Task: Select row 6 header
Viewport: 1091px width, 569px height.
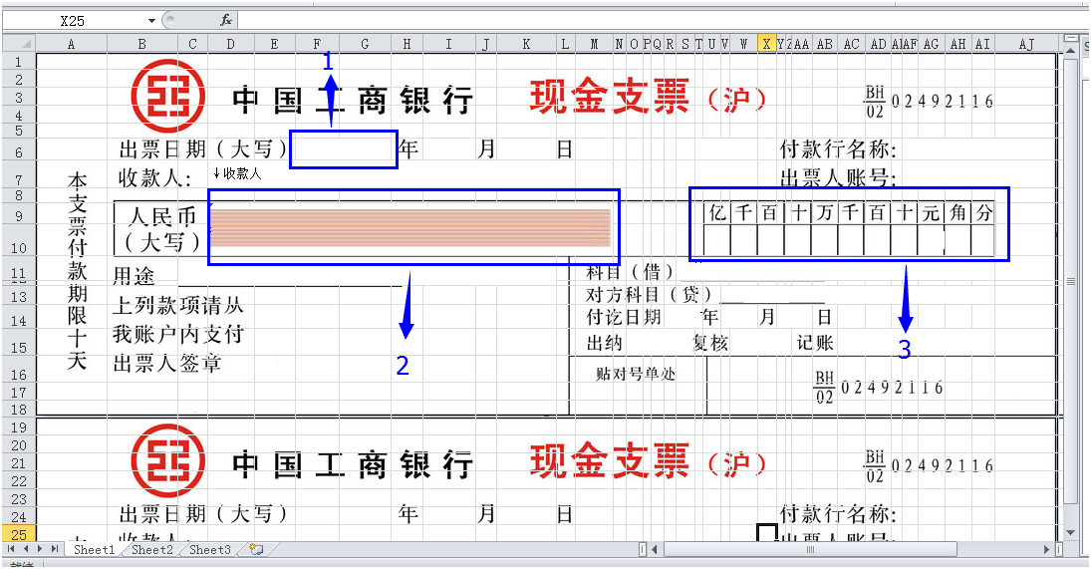Action: coord(19,151)
